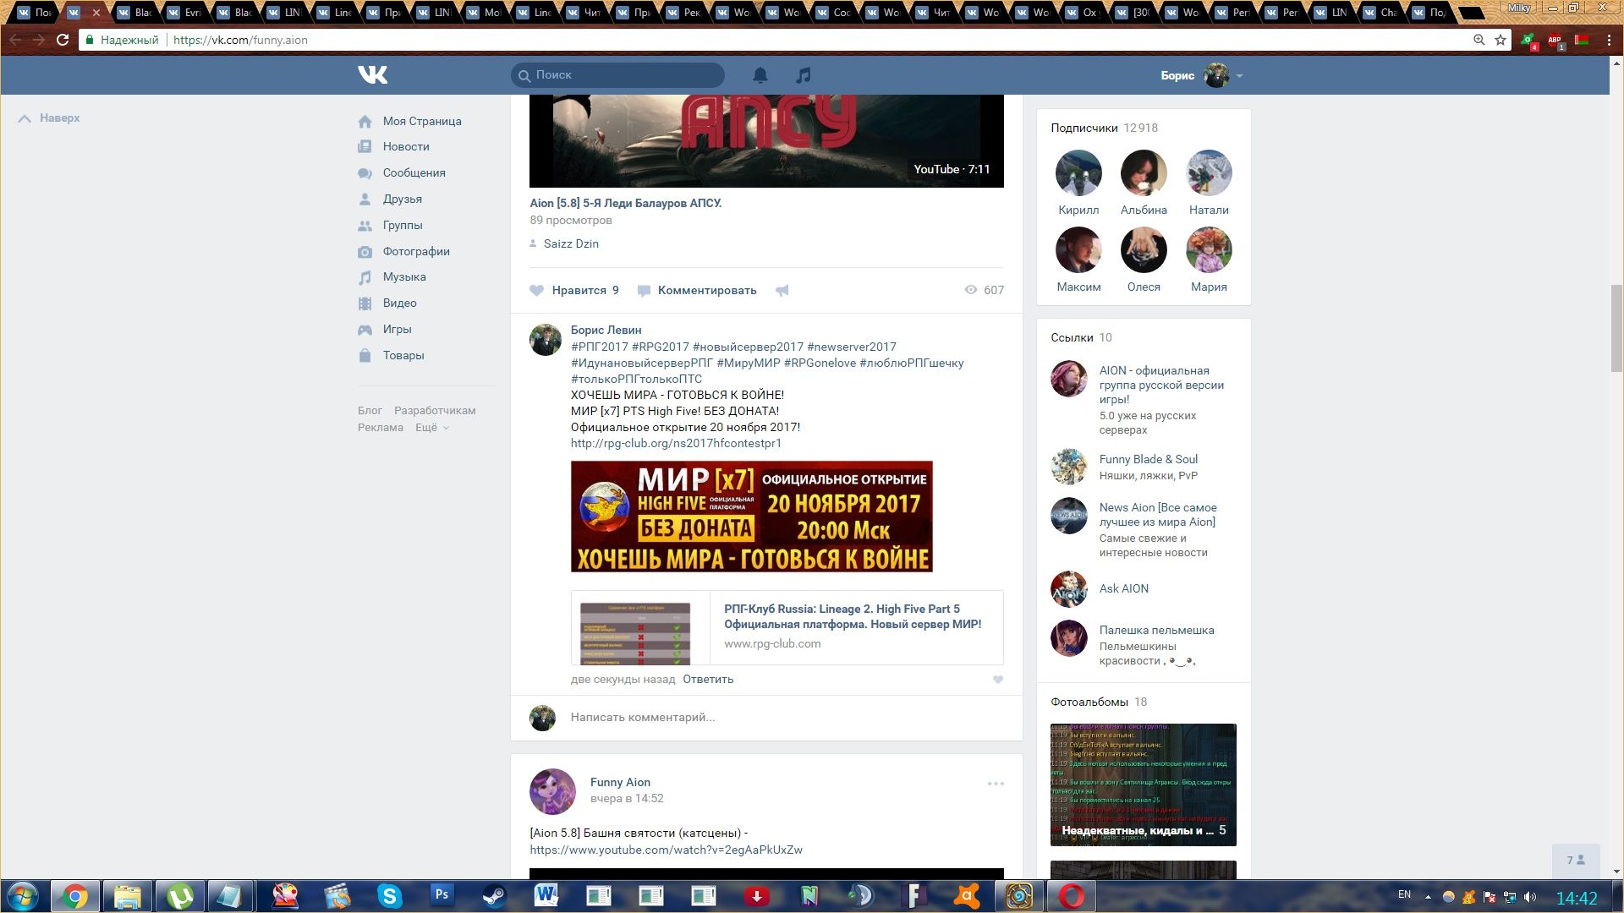Open subscriber Альбина's avatar
The height and width of the screenshot is (913, 1624).
pos(1144,172)
